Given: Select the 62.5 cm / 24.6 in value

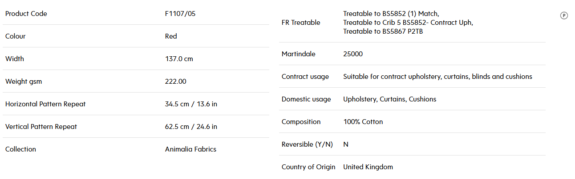Looking at the screenshot, I should coord(191,127).
